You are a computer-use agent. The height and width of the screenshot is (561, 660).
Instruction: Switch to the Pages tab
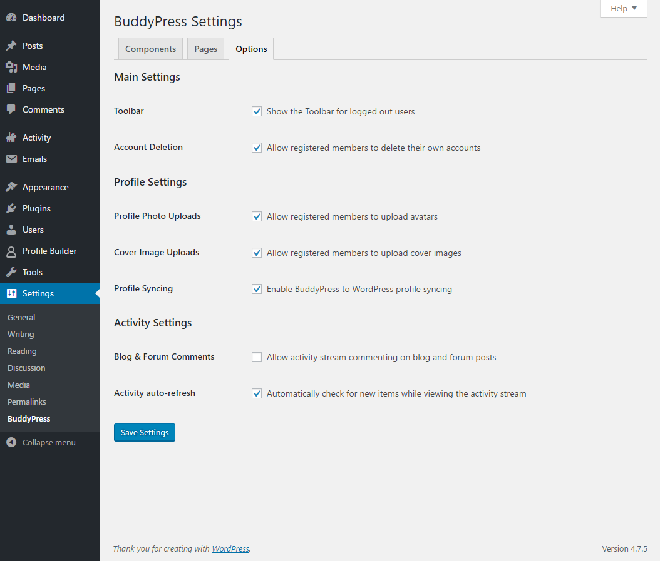coord(206,49)
